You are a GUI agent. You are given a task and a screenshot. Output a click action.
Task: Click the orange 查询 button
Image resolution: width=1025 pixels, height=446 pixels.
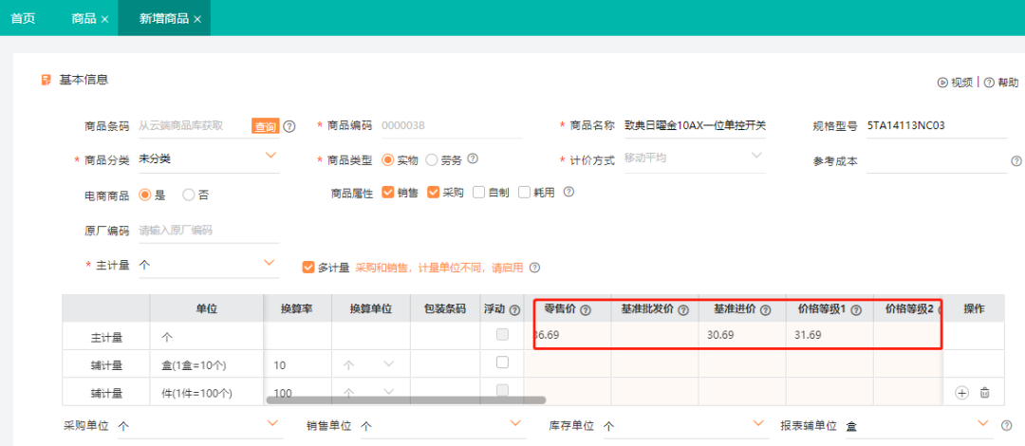[265, 126]
